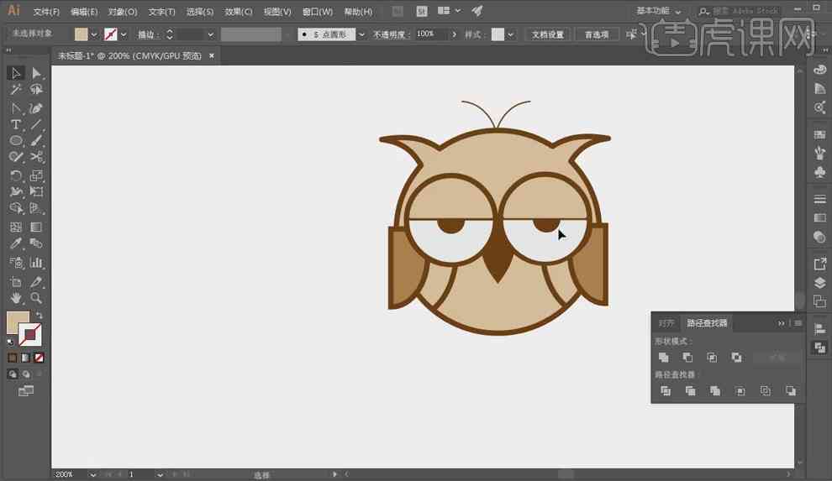Open artboard number dropdown
The height and width of the screenshot is (481, 832).
[x=160, y=474]
